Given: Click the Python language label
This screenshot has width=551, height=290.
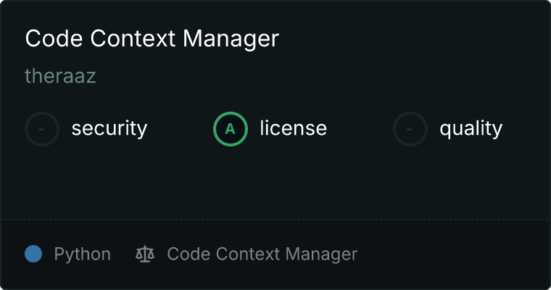Looking at the screenshot, I should point(82,254).
